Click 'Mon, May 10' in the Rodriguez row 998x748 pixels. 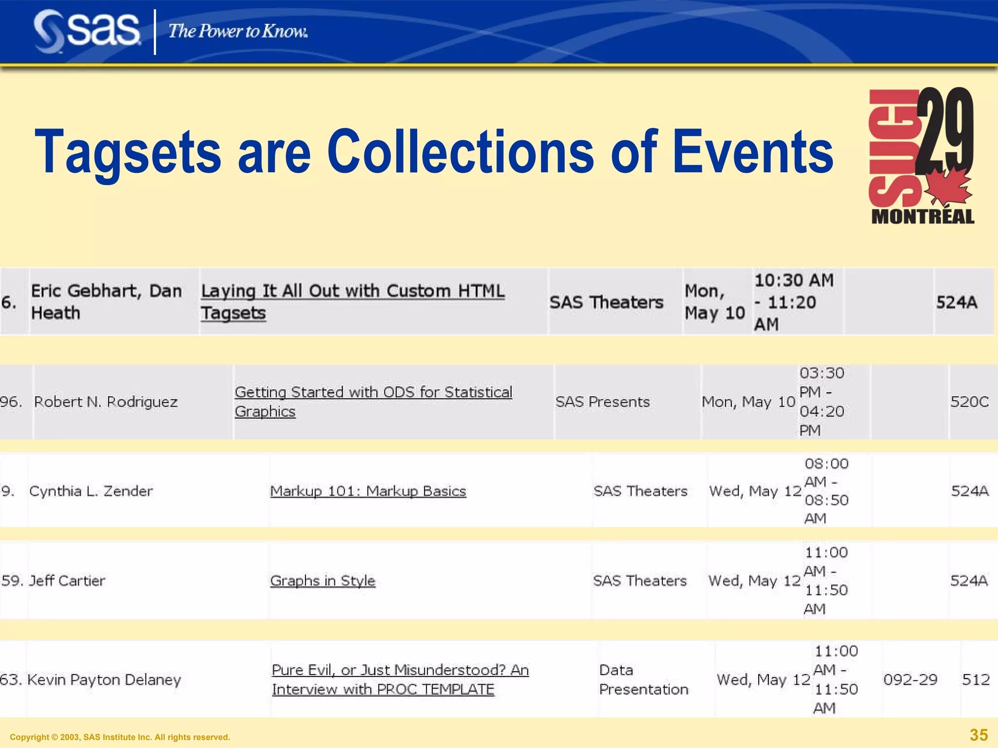click(748, 402)
